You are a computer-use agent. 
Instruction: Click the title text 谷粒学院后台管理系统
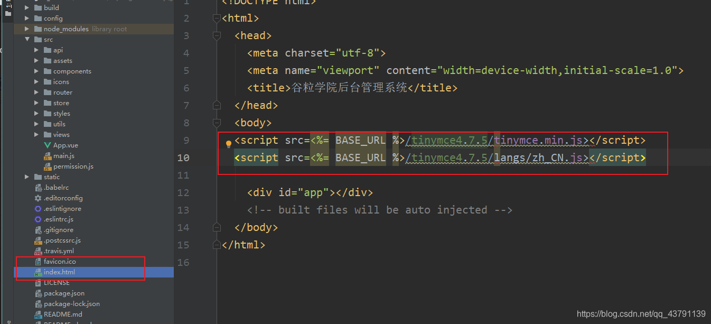[349, 88]
